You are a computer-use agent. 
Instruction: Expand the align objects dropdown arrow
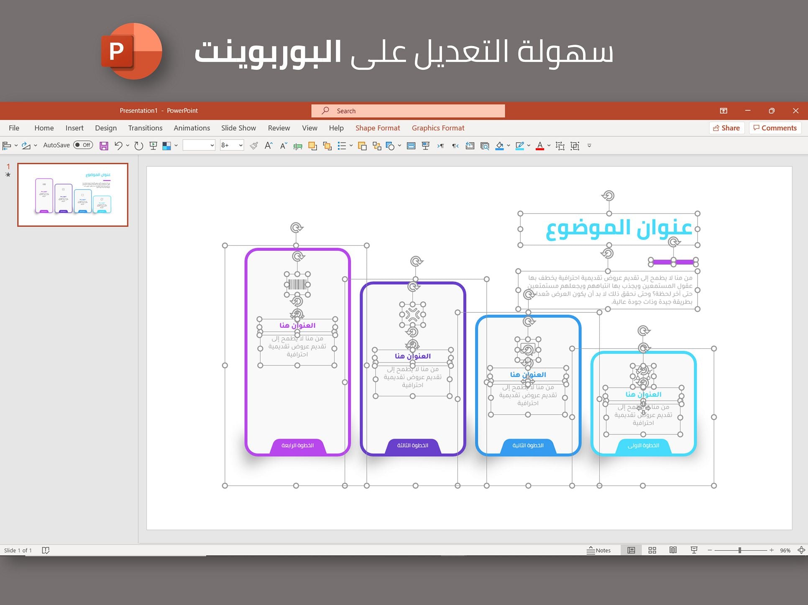pyautogui.click(x=16, y=146)
